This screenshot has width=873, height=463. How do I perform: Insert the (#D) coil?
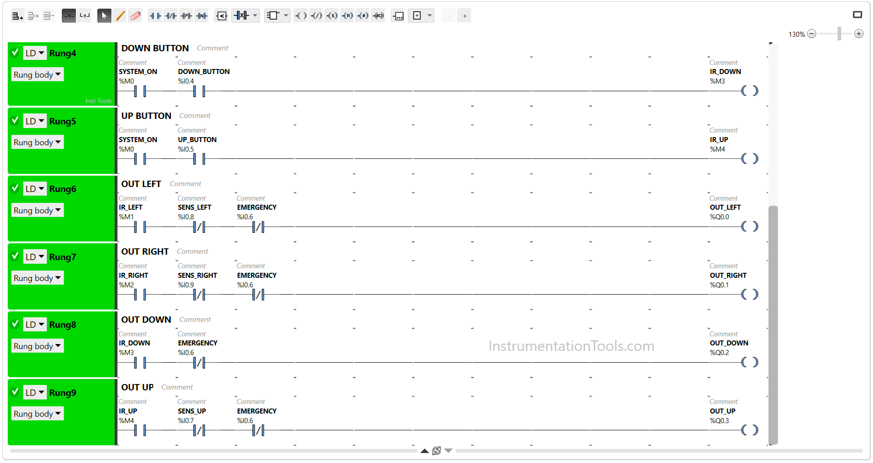coord(378,16)
